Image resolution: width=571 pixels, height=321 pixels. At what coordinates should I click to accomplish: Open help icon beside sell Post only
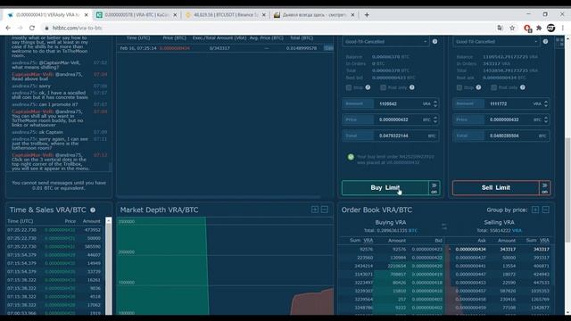pyautogui.click(x=523, y=87)
